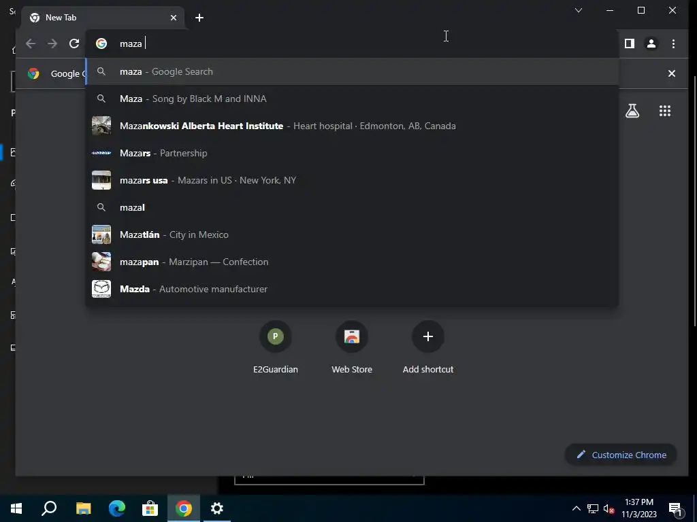The image size is (697, 522).
Task: Reload the page with the refresh icon
Action: pos(74,43)
